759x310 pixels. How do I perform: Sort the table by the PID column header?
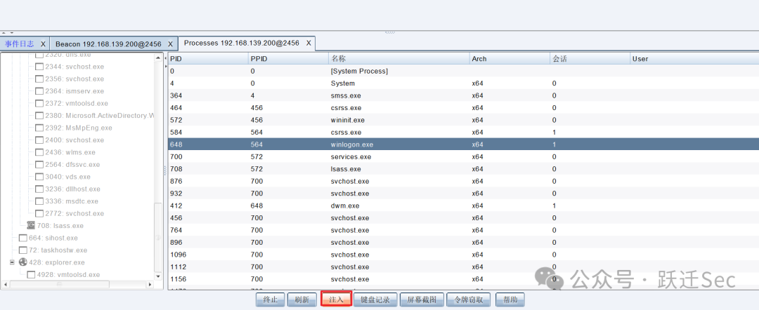[x=208, y=58]
